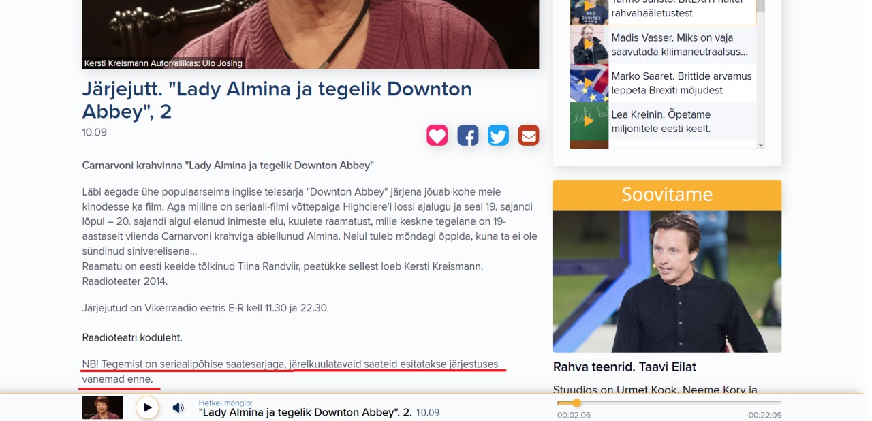Mute audio with speaker icon
This screenshot has width=872, height=421.
point(178,407)
